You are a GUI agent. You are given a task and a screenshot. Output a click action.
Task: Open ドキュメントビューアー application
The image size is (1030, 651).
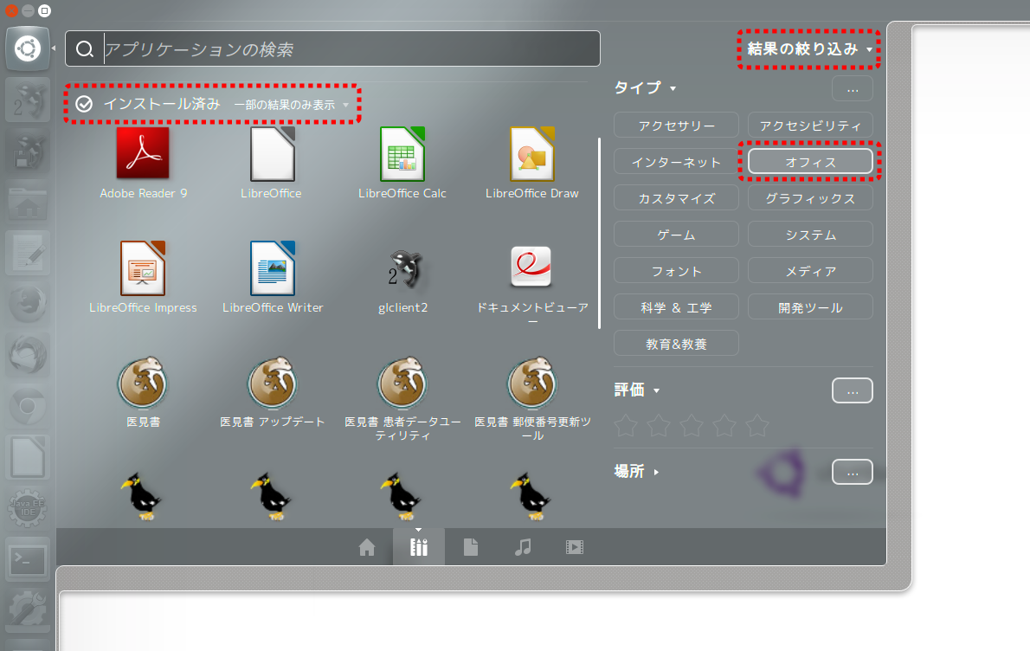532,284
